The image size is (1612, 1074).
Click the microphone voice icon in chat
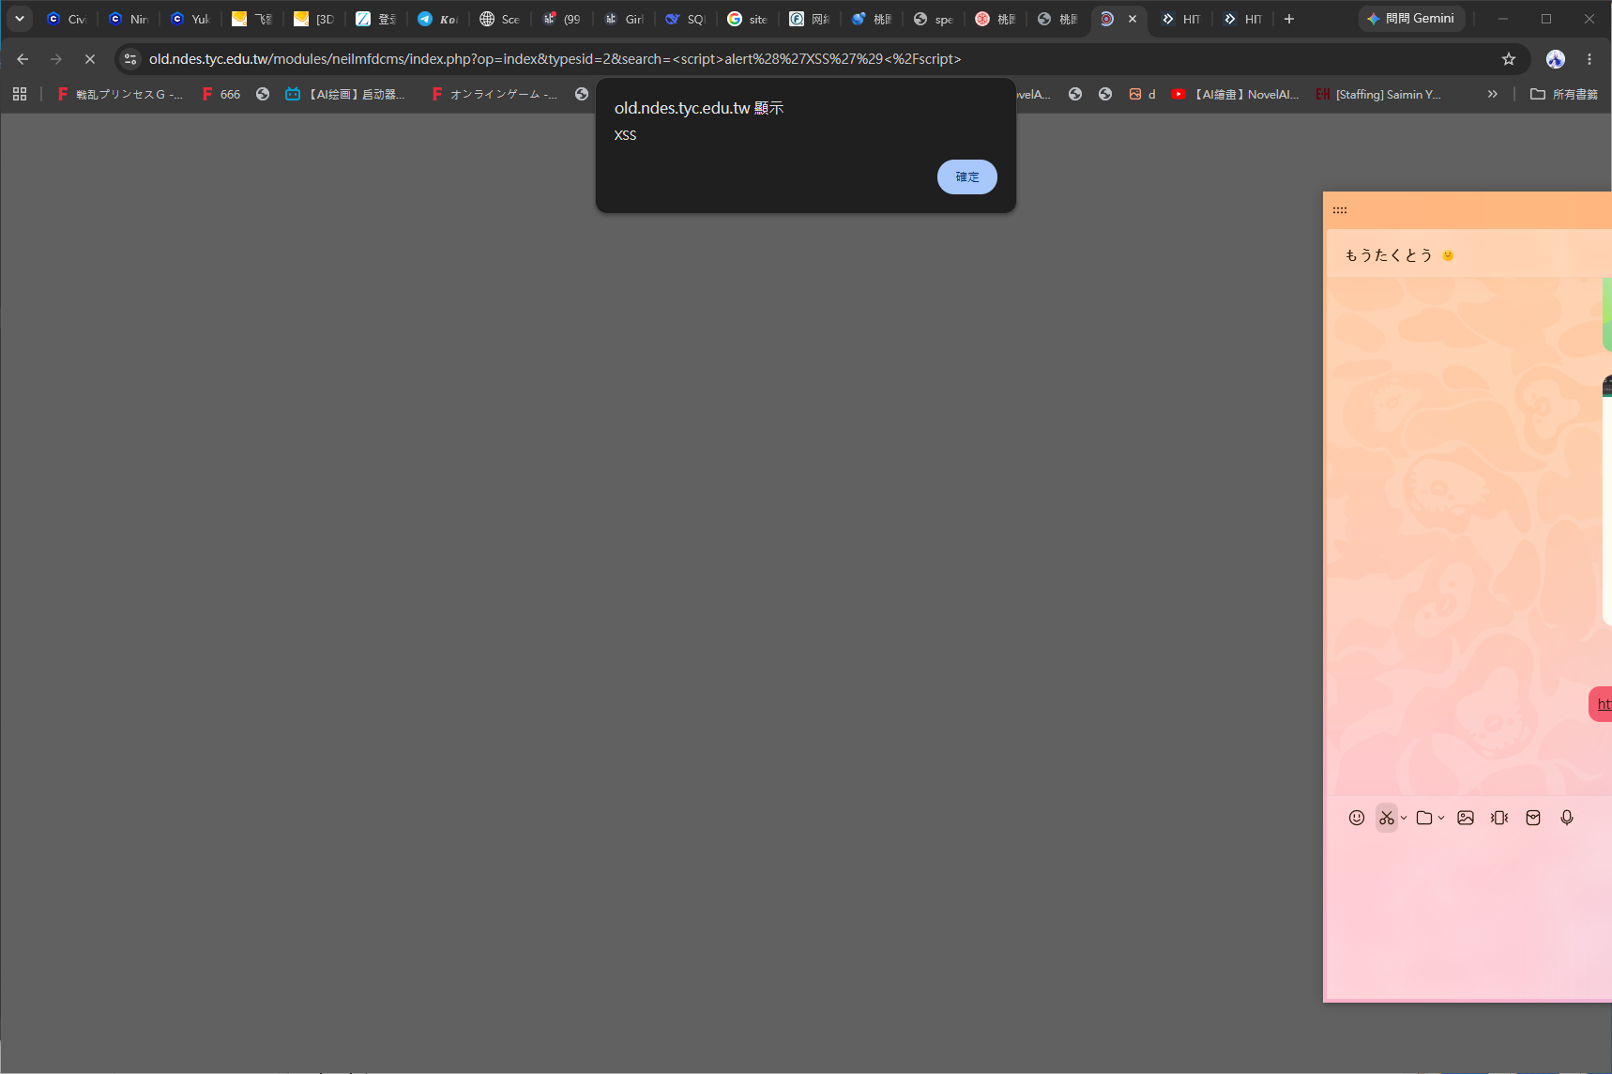coord(1567,818)
